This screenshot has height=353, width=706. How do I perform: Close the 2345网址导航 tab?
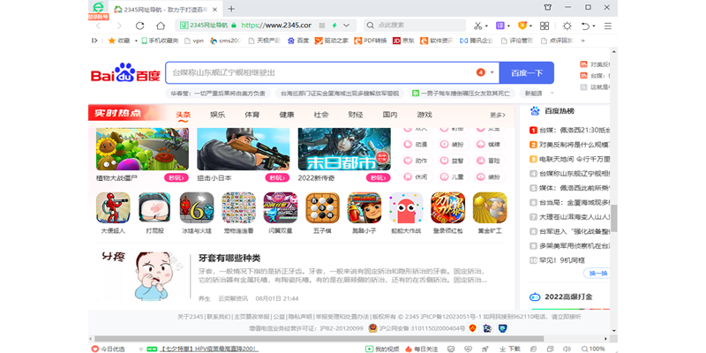pyautogui.click(x=215, y=9)
